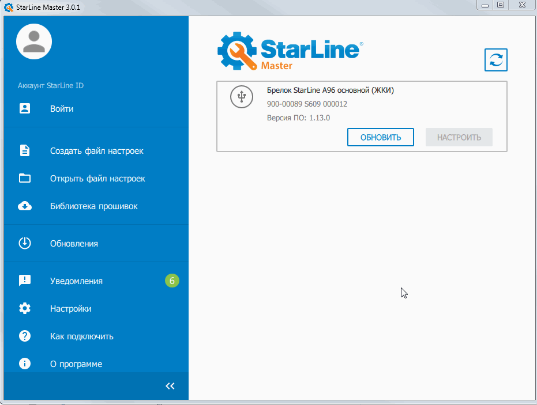This screenshot has height=405, width=537.
Task: Open the Библиотека прошивок menu item
Action: click(93, 206)
